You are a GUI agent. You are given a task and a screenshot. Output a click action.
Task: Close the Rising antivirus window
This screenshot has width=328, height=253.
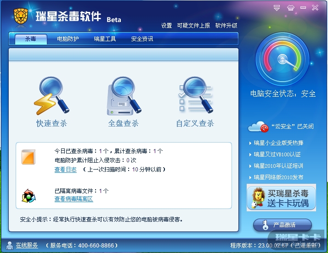pos(315,8)
